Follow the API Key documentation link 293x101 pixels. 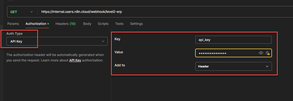pyautogui.click(x=75, y=61)
